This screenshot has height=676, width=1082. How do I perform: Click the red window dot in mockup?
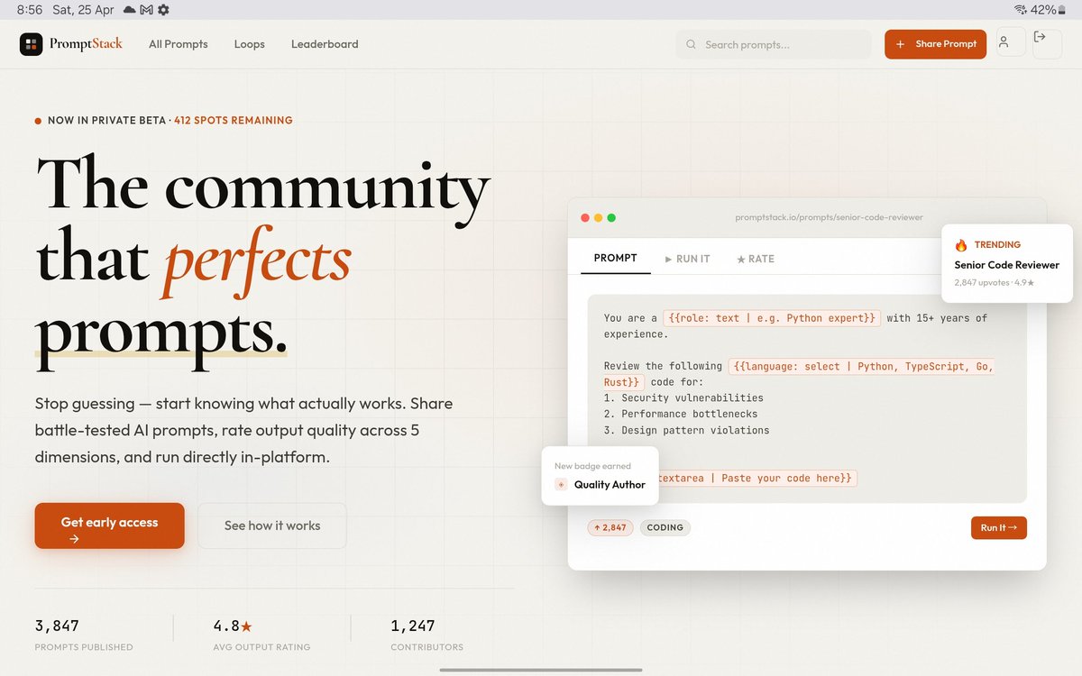tap(585, 218)
